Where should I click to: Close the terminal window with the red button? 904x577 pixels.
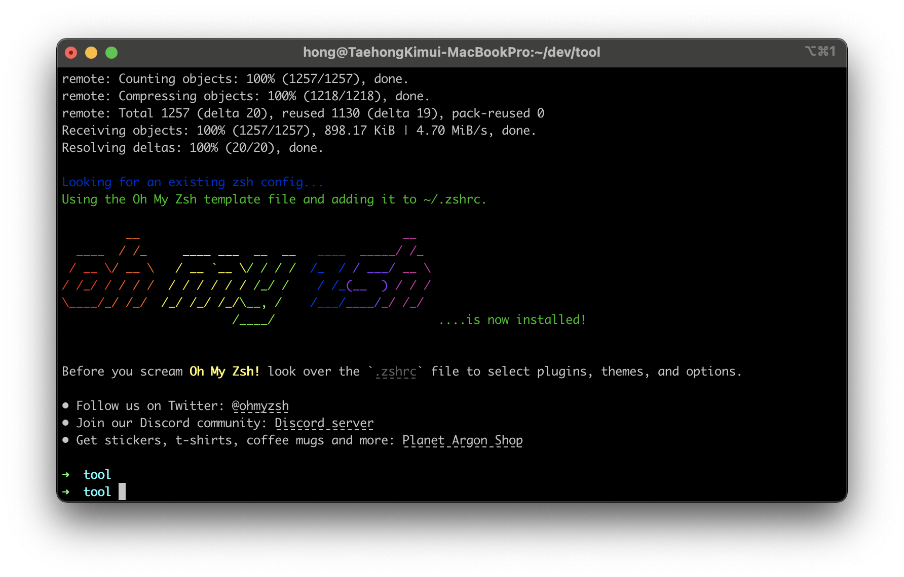[x=71, y=53]
